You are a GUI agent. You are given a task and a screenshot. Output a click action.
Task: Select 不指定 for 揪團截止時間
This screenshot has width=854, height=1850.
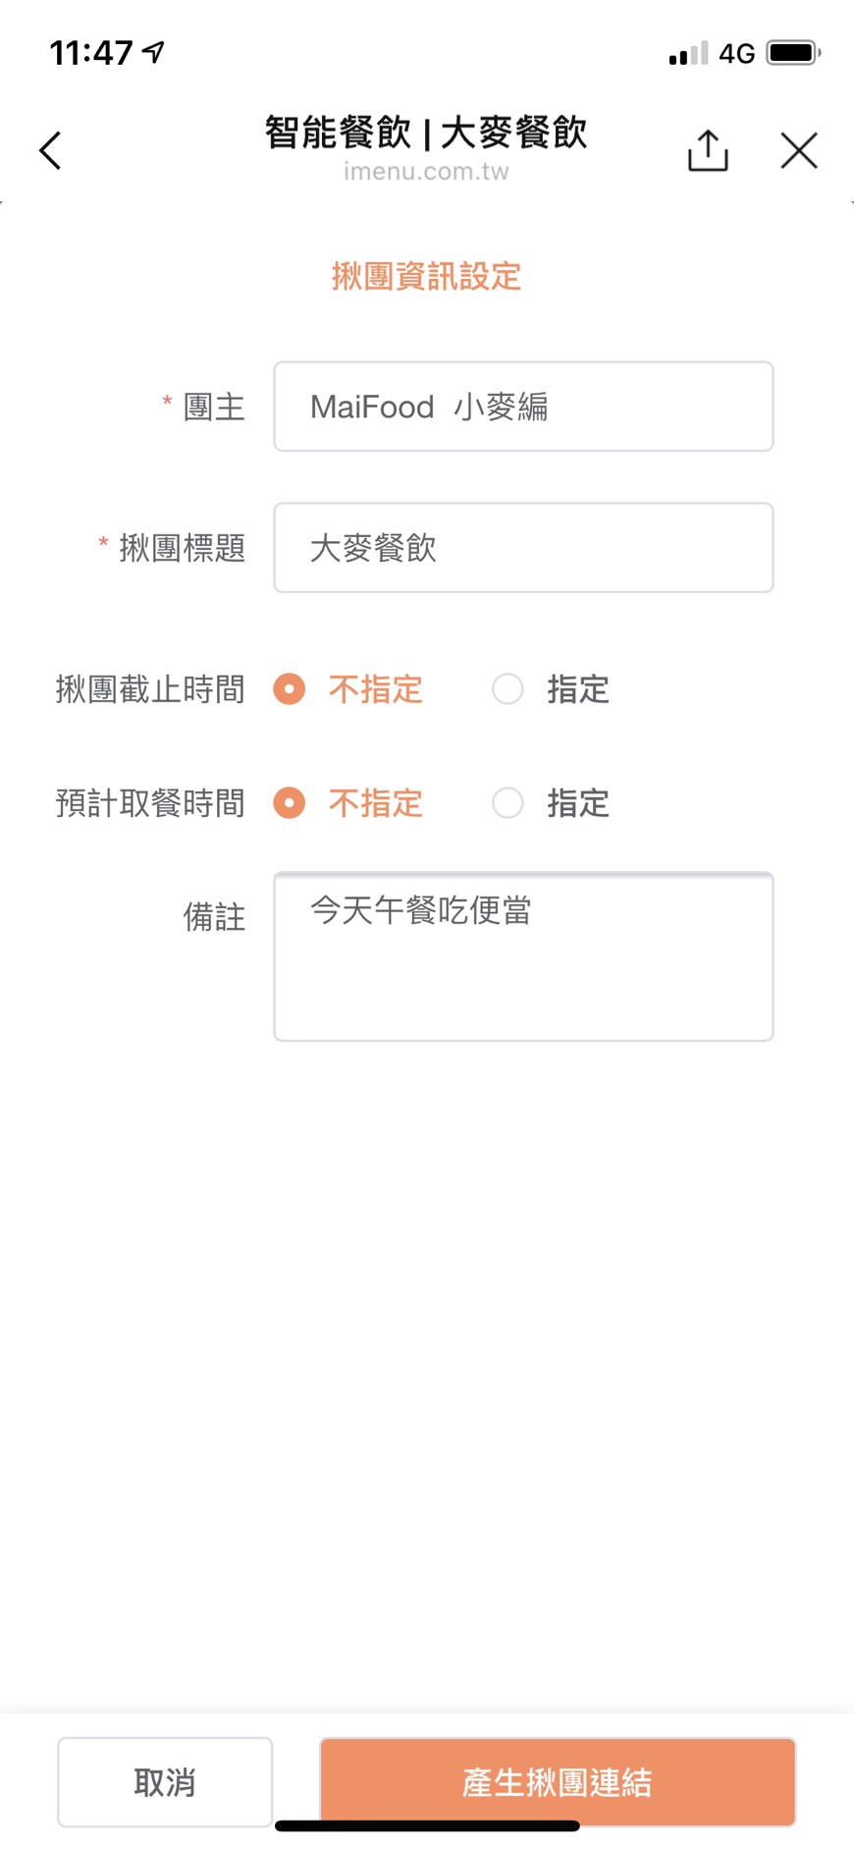(290, 689)
